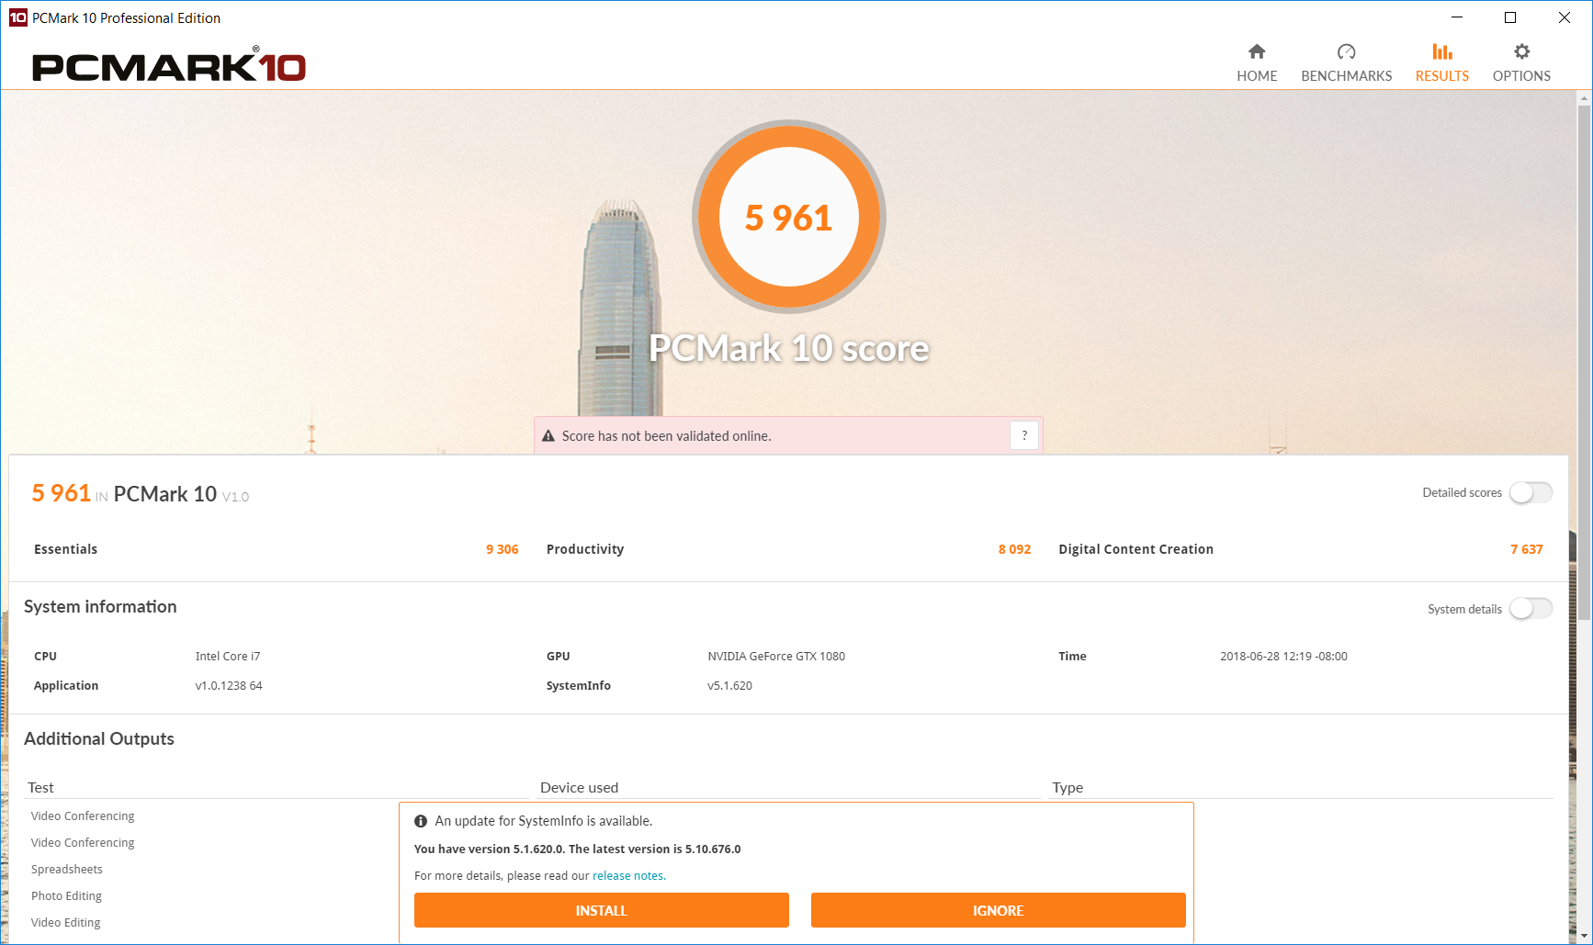The height and width of the screenshot is (945, 1593).
Task: Click the Intel Core i7 CPU value
Action: click(x=228, y=657)
